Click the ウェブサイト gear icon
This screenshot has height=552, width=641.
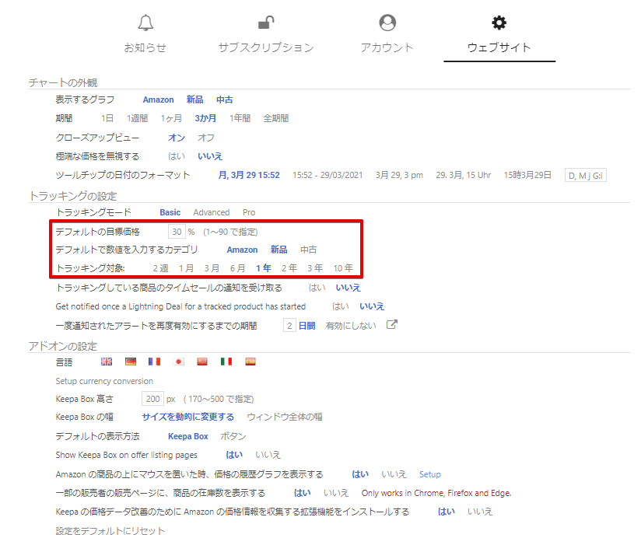pyautogui.click(x=499, y=23)
